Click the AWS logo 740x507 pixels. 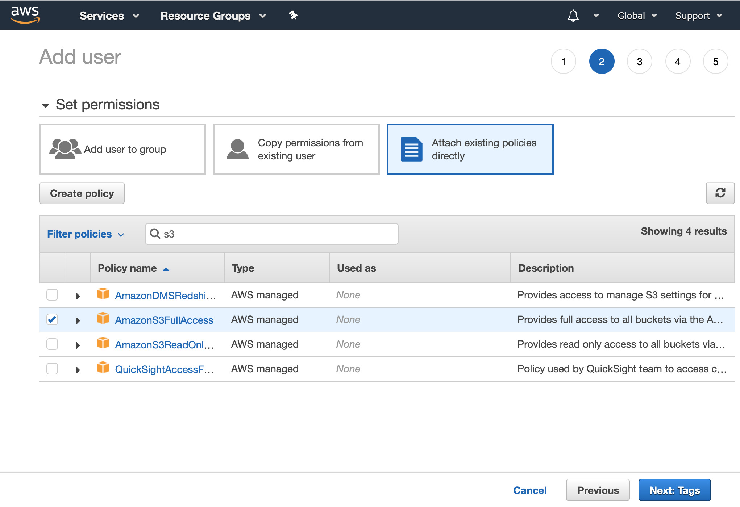coord(25,15)
